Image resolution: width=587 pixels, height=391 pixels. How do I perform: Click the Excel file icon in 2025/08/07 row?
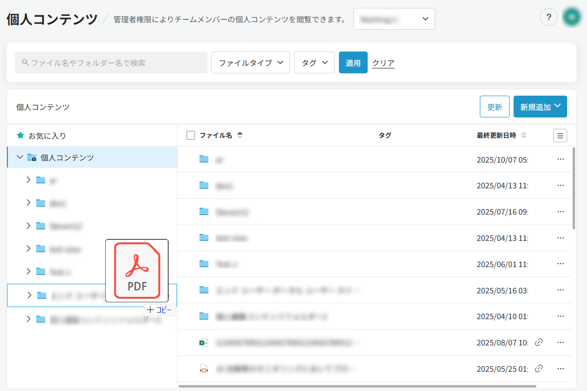click(203, 342)
